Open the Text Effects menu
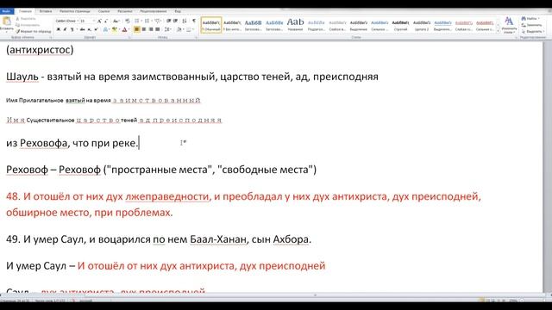This screenshot has width=552, height=310. coord(105,30)
